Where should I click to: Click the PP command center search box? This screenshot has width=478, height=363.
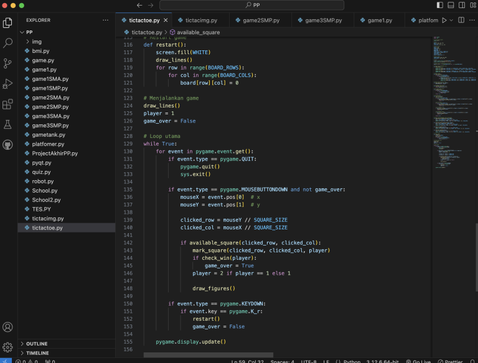[x=252, y=5]
